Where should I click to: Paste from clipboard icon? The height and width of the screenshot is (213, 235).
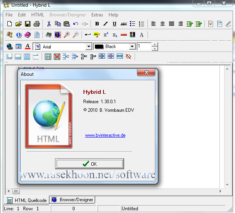coord(67,24)
